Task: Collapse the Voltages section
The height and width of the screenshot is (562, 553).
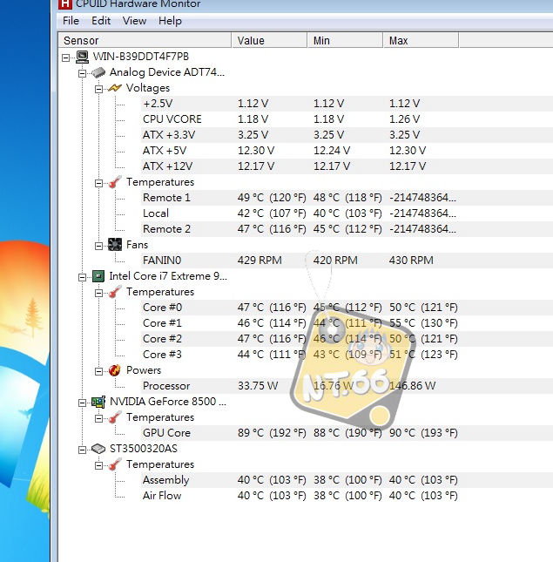Action: coord(99,89)
